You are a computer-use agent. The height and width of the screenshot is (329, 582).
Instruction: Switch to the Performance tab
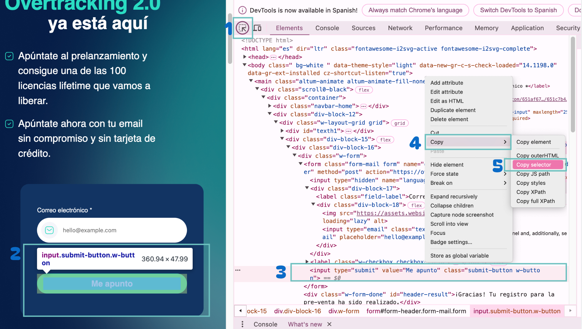coord(444,28)
